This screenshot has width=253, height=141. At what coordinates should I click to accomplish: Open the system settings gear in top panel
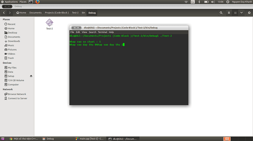click(228, 2)
